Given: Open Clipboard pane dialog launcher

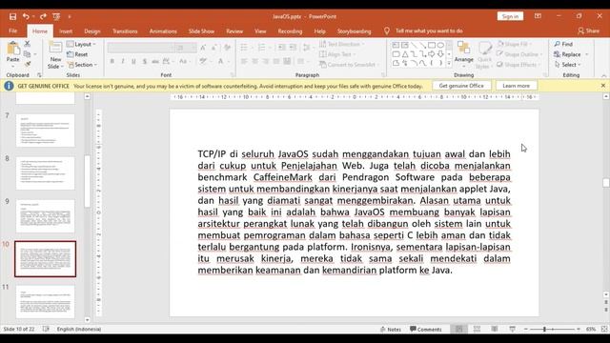Looking at the screenshot, I should click(39, 75).
